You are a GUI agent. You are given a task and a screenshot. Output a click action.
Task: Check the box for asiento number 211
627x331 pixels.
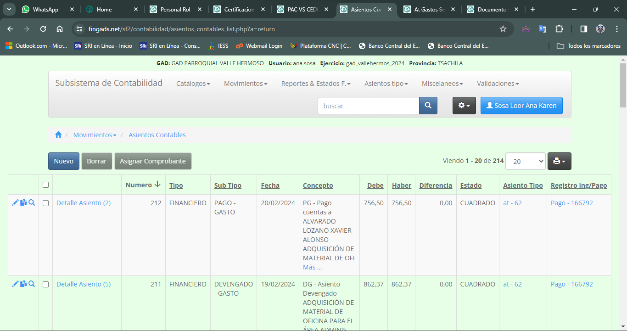click(x=45, y=284)
